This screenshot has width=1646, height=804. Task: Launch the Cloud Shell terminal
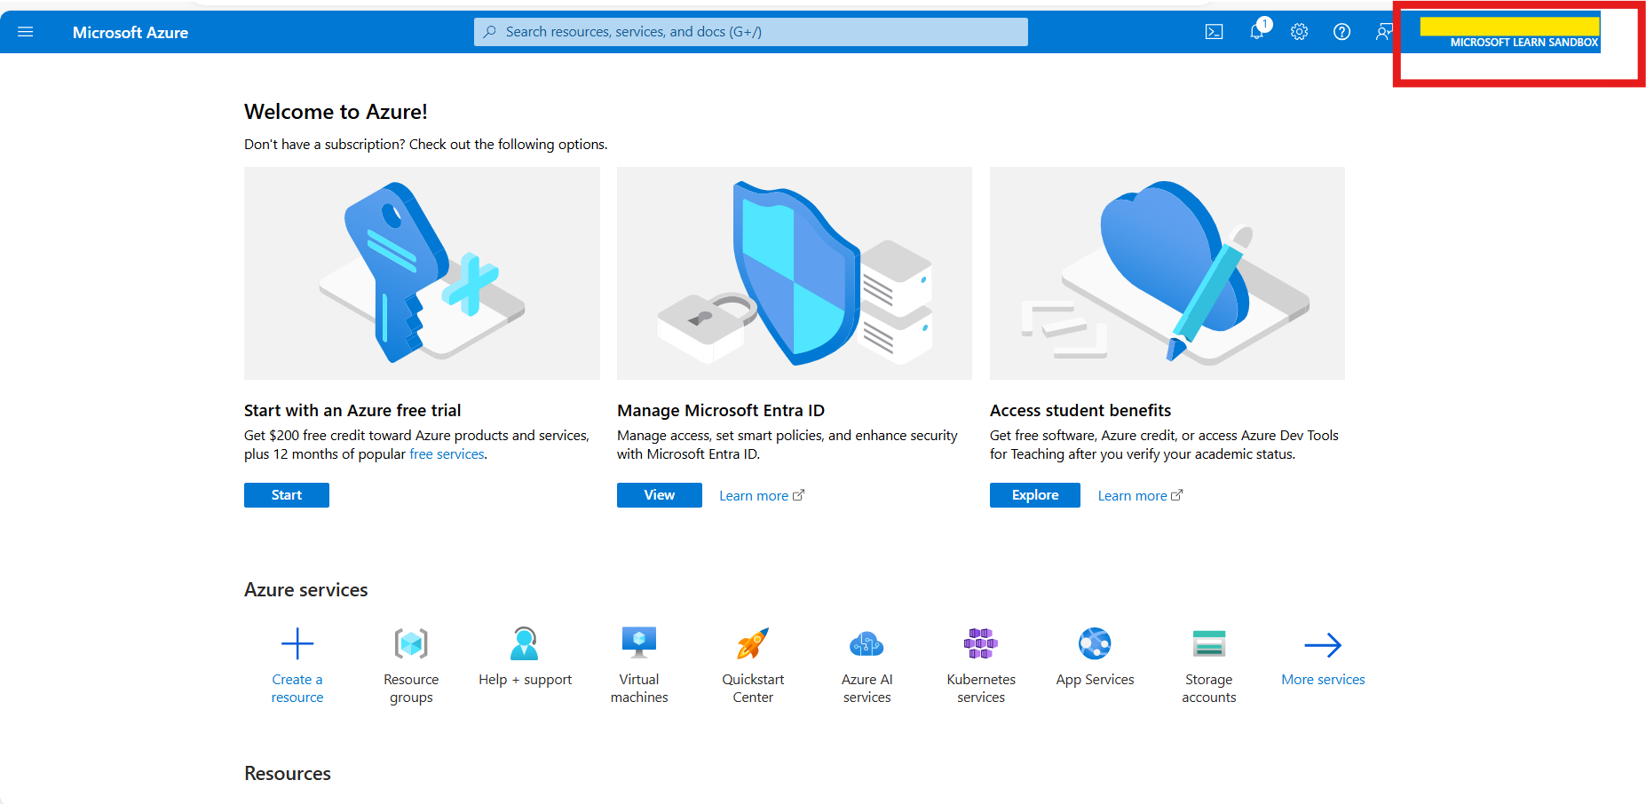pyautogui.click(x=1214, y=31)
